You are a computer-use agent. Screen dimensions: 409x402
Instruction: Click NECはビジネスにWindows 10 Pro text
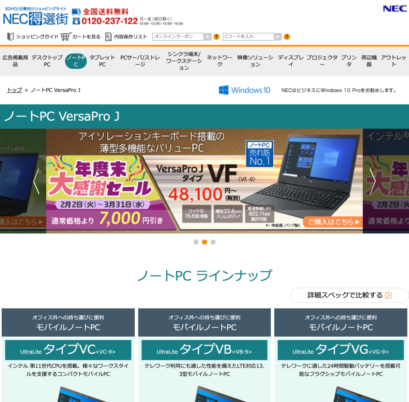tap(339, 90)
